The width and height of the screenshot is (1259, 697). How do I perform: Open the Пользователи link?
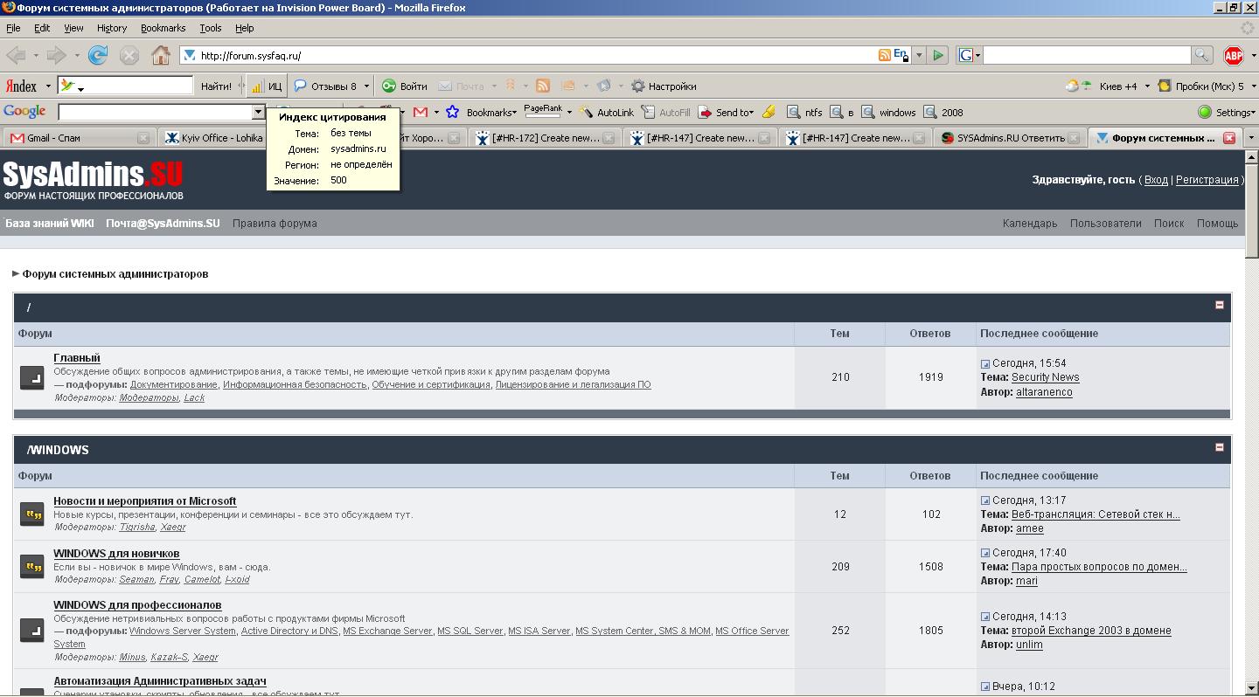1106,223
